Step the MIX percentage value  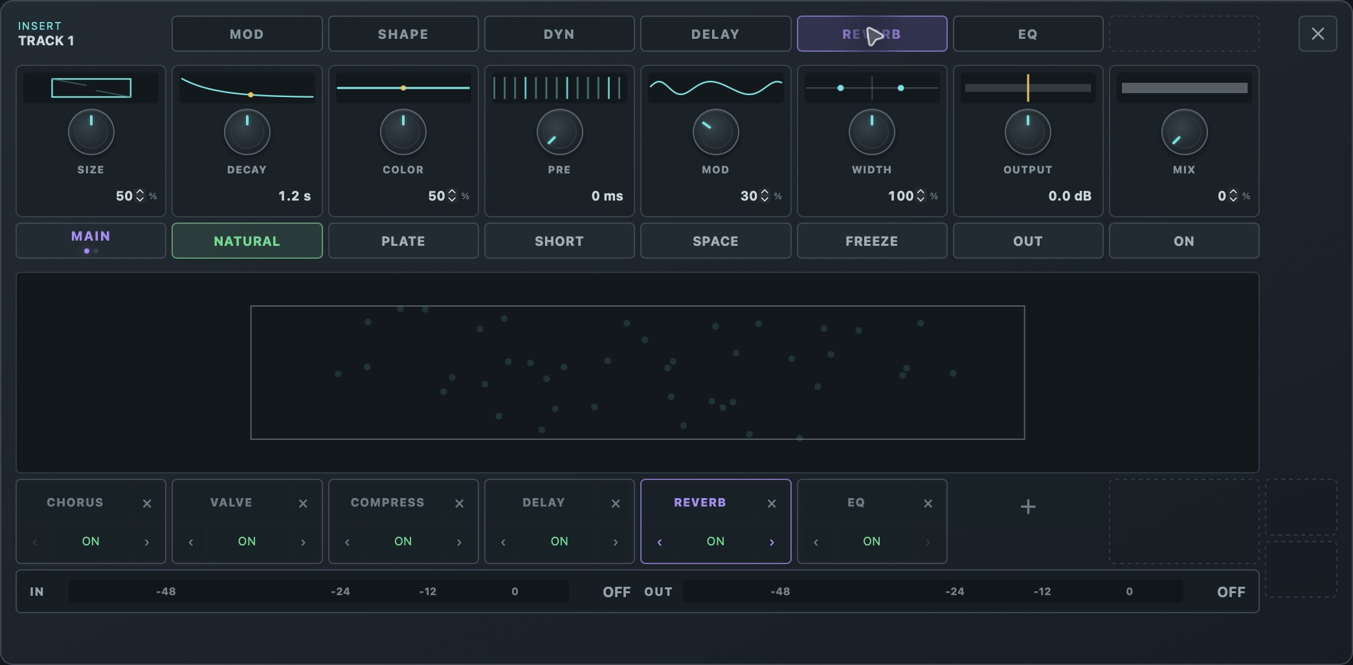(x=1233, y=195)
